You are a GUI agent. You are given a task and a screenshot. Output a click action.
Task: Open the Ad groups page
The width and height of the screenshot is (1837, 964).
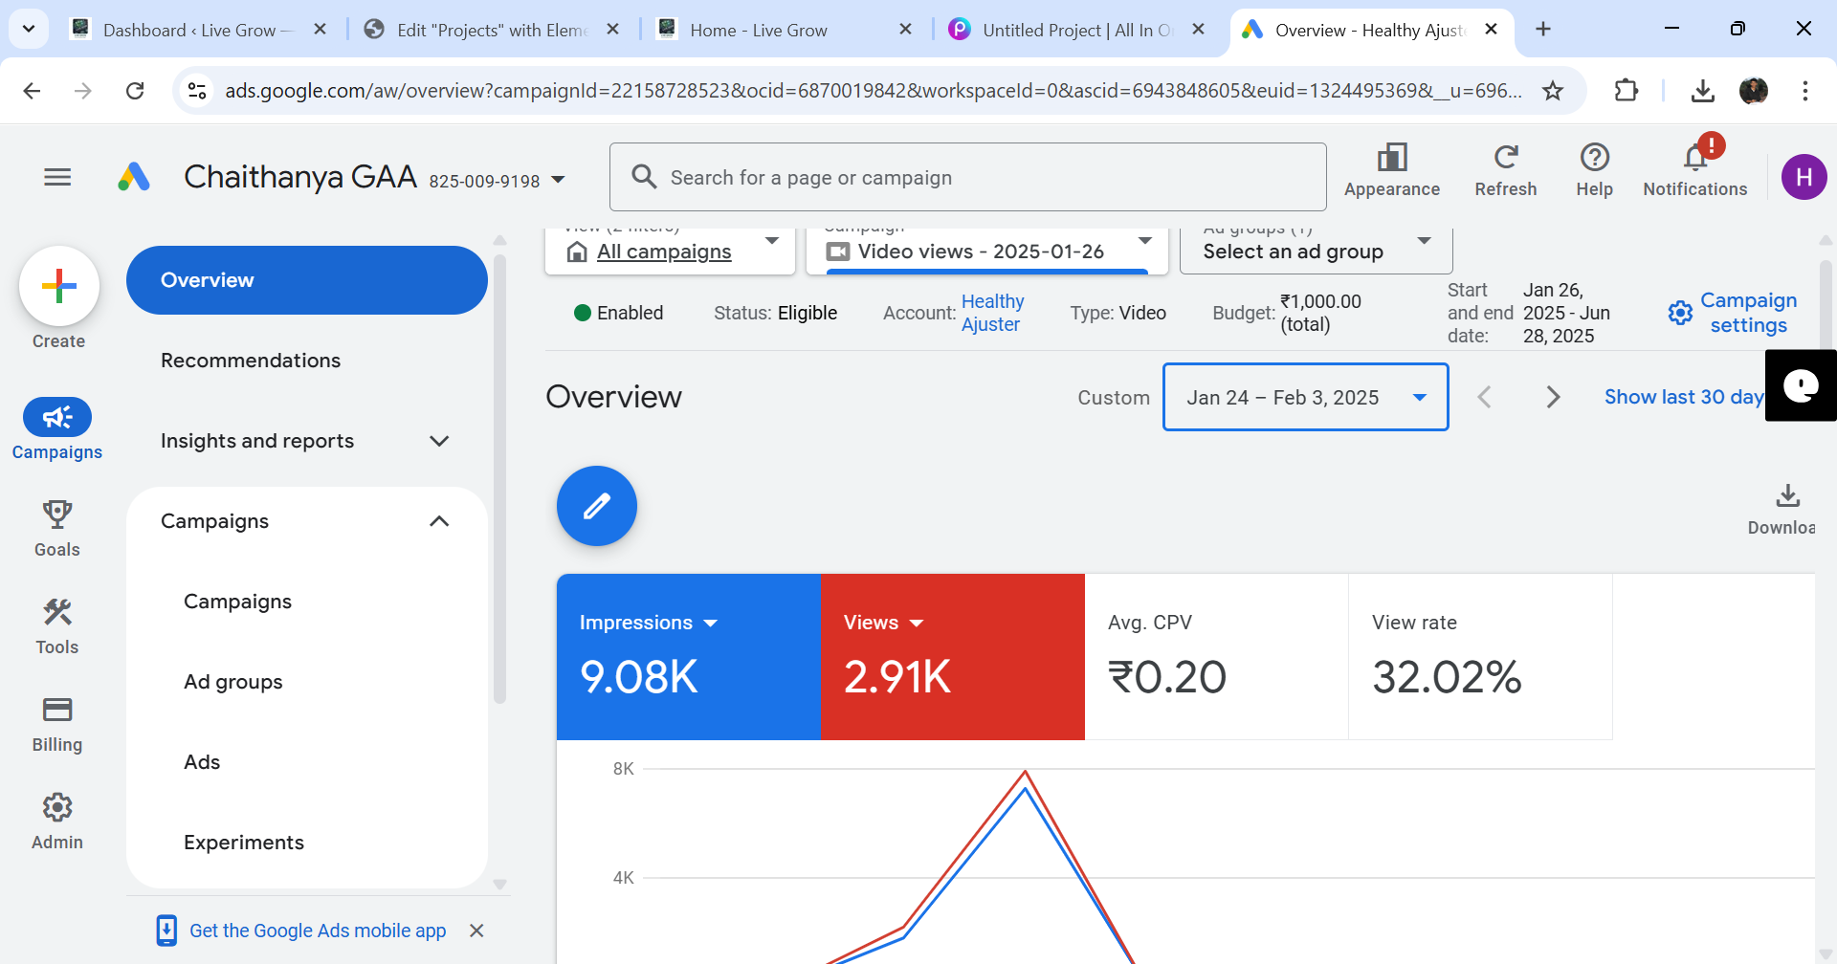pyautogui.click(x=232, y=682)
